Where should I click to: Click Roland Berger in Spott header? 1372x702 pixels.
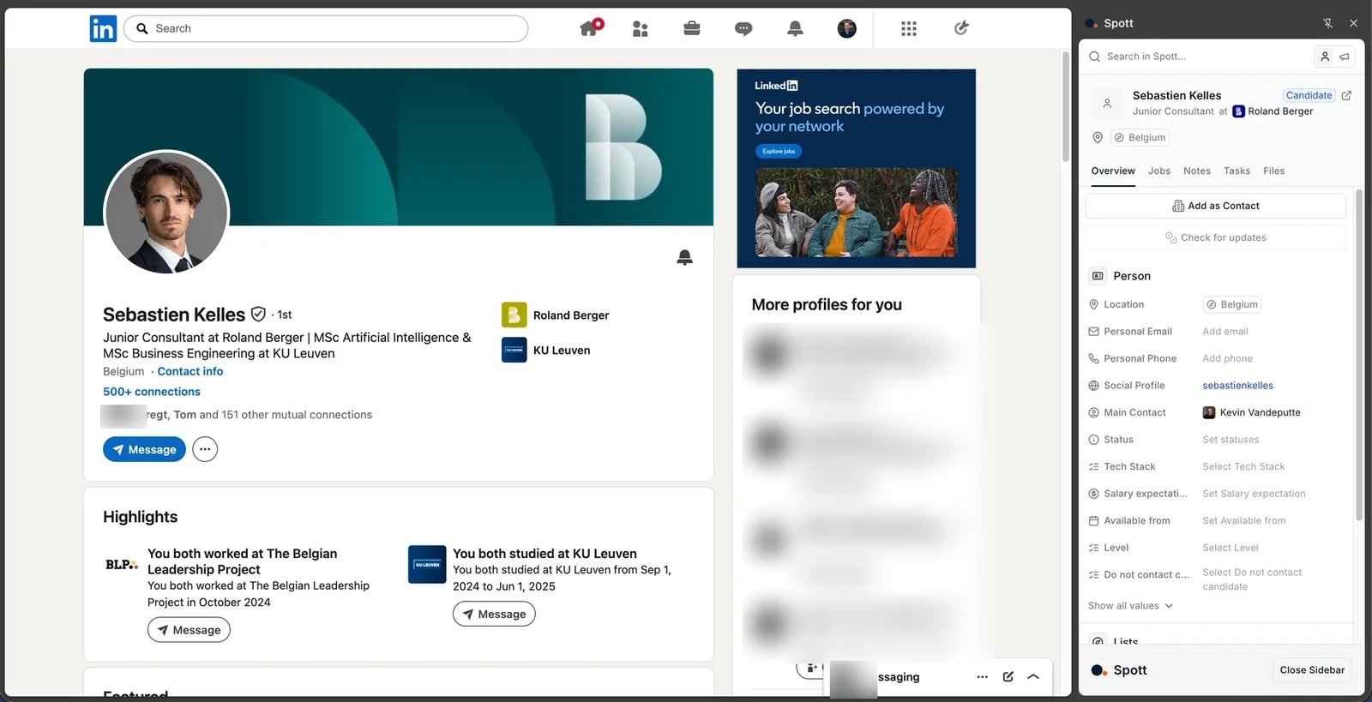[x=1273, y=111]
